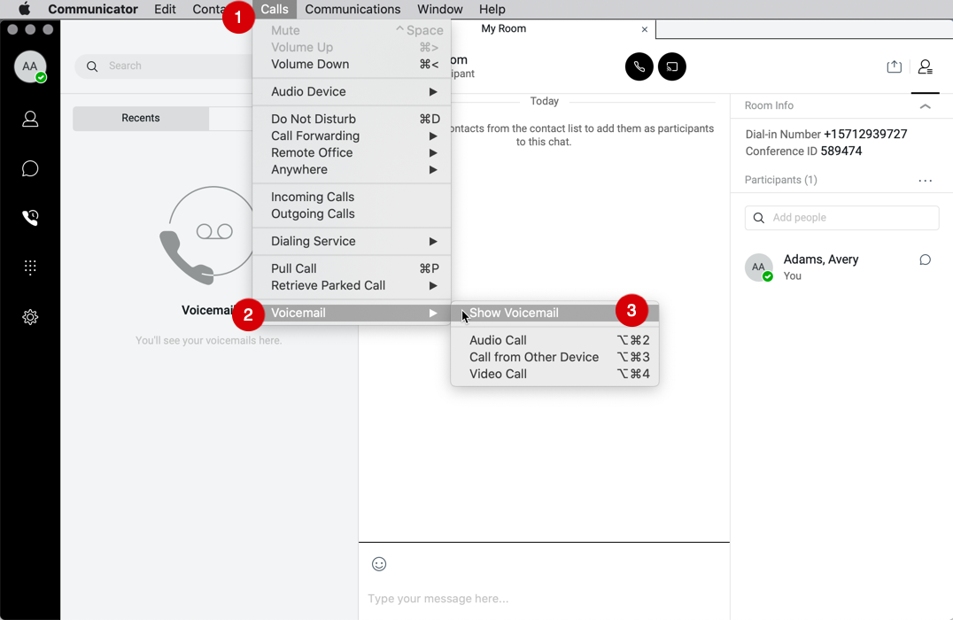Choose Video Call from submenu
953x620 pixels.
(x=554, y=375)
